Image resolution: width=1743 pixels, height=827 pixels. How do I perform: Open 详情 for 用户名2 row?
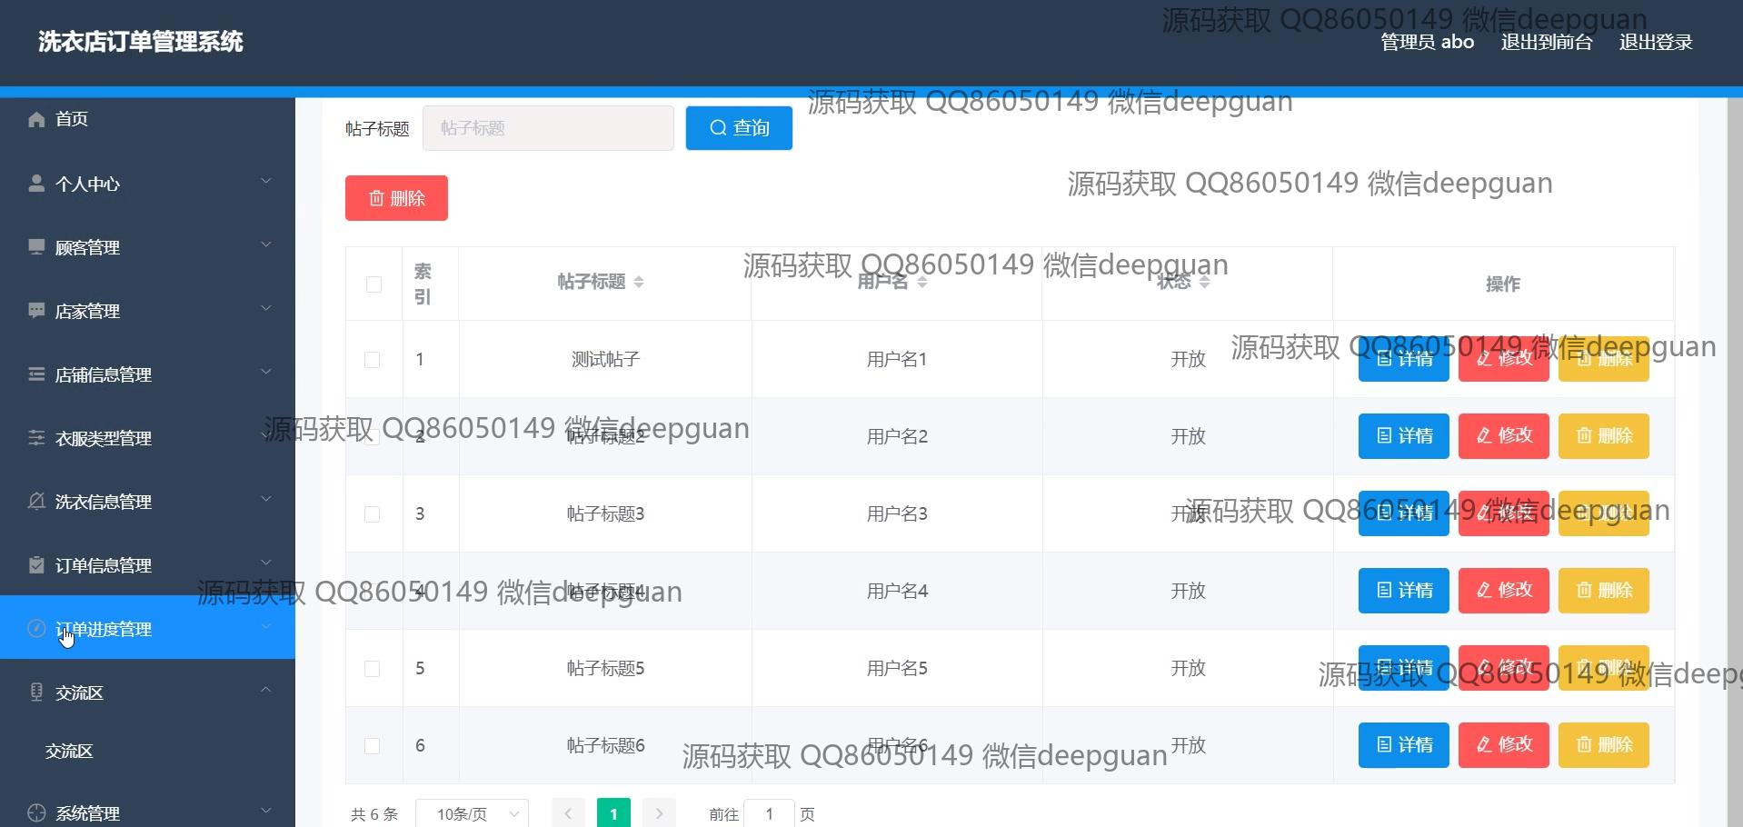click(x=1403, y=436)
